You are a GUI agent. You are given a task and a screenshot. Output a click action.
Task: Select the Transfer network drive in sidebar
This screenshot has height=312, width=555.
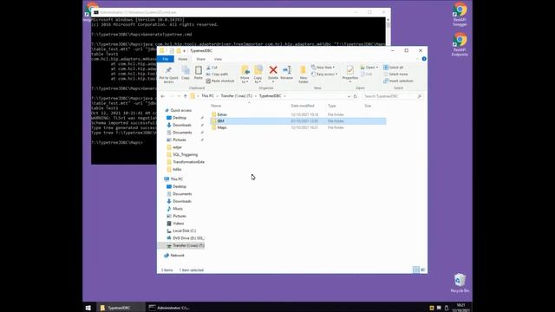point(188,245)
